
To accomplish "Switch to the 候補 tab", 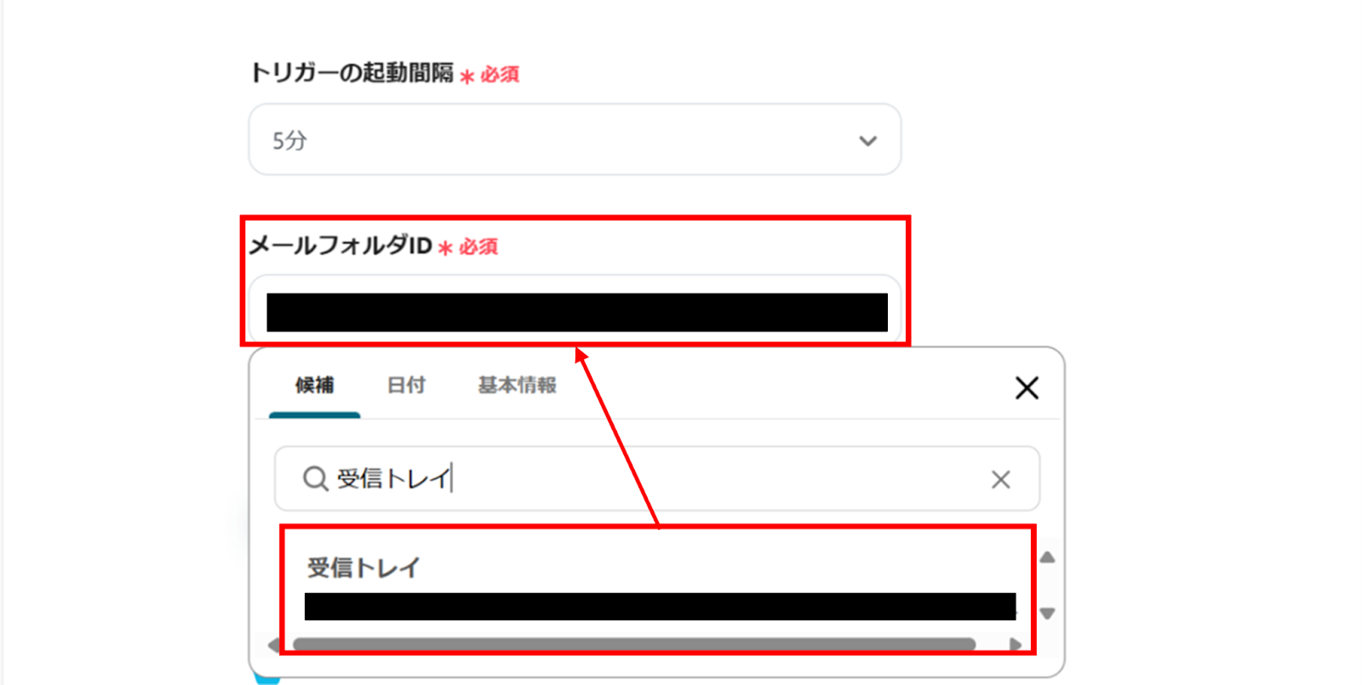I will [314, 385].
